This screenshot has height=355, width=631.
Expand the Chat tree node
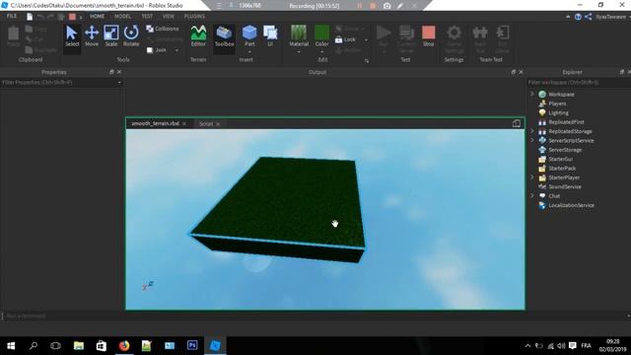point(532,195)
